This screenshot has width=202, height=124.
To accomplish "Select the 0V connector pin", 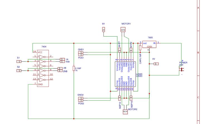I will coord(156,64).
